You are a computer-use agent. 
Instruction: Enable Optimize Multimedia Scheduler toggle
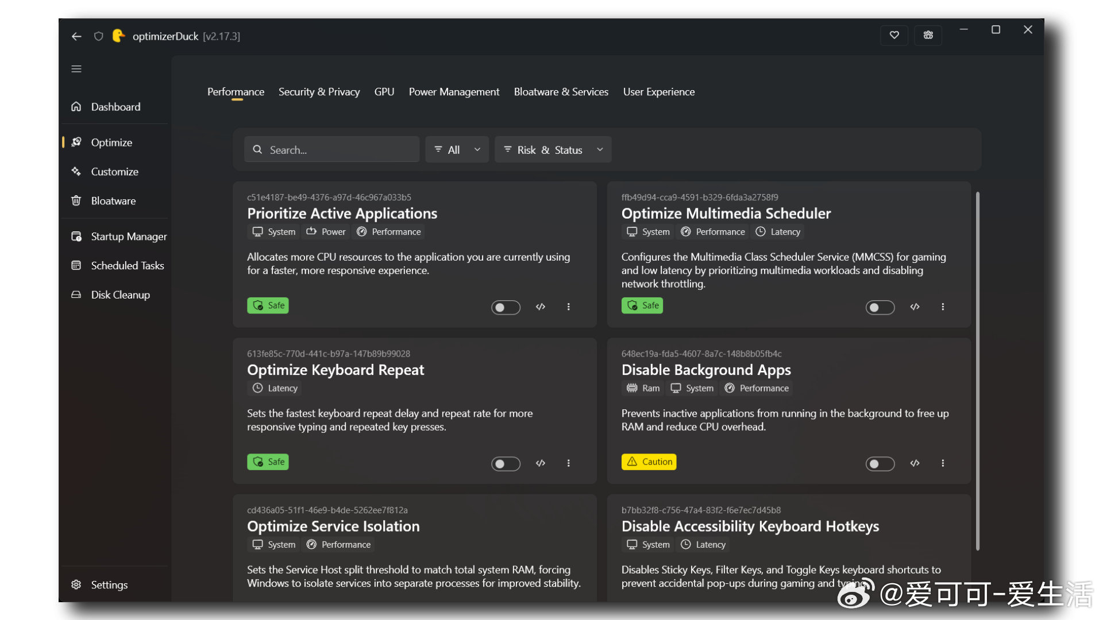pyautogui.click(x=880, y=308)
